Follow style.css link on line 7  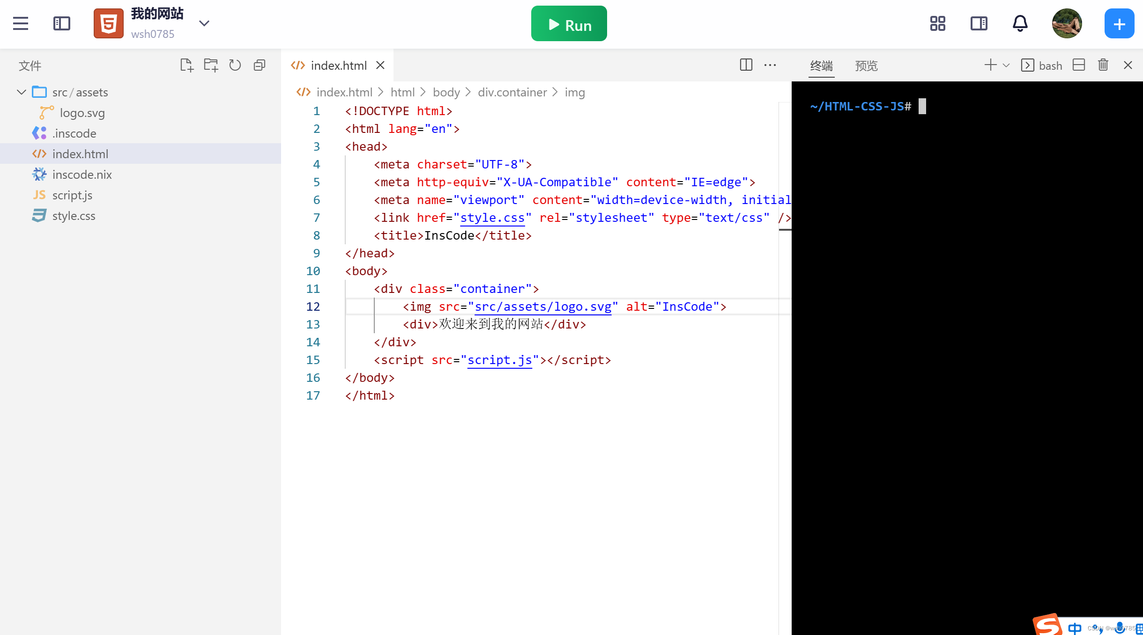pos(492,218)
